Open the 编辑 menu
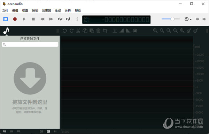The image size is (209, 134). (15, 10)
